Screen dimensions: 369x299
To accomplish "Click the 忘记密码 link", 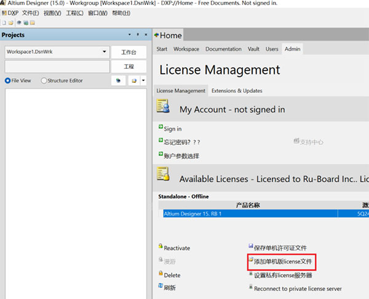I will coord(181,142).
